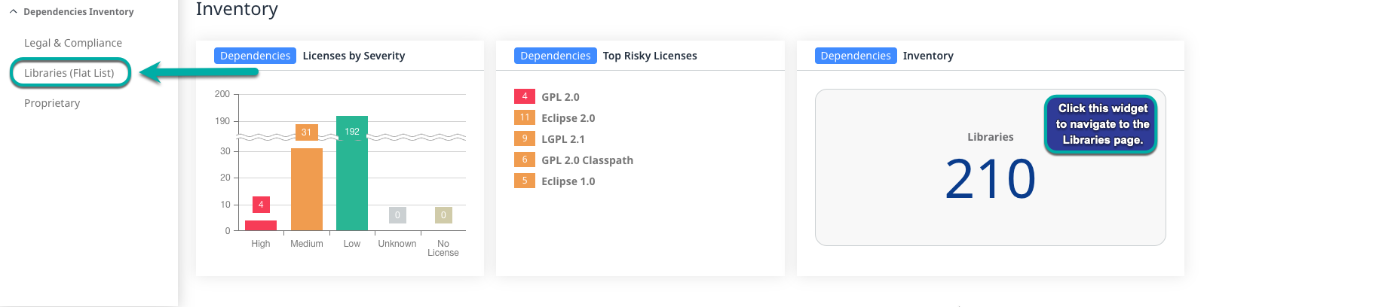Screen dimensions: 1400x307
Task: Select the Eclipse 2.0 license entry
Action: 568,118
